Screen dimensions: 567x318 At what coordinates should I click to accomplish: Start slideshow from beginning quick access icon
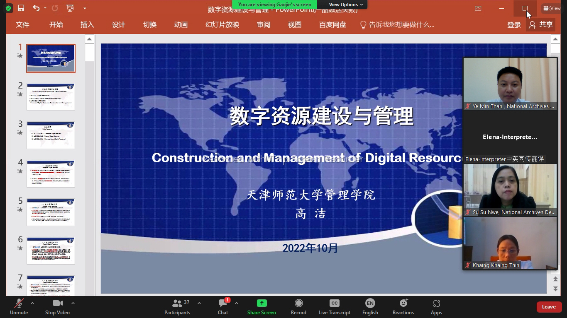coord(70,8)
